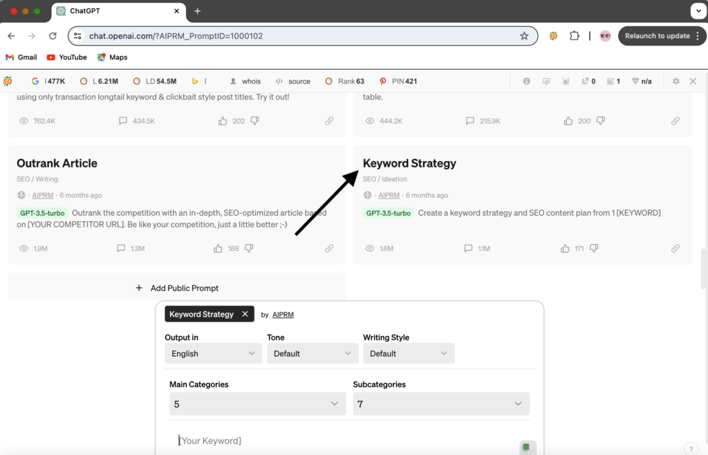The width and height of the screenshot is (708, 455).
Task: Remove the selected Keyword Strategy prompt chip
Action: (245, 314)
